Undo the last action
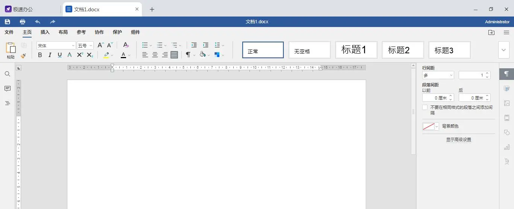514x209 pixels. coord(38,22)
